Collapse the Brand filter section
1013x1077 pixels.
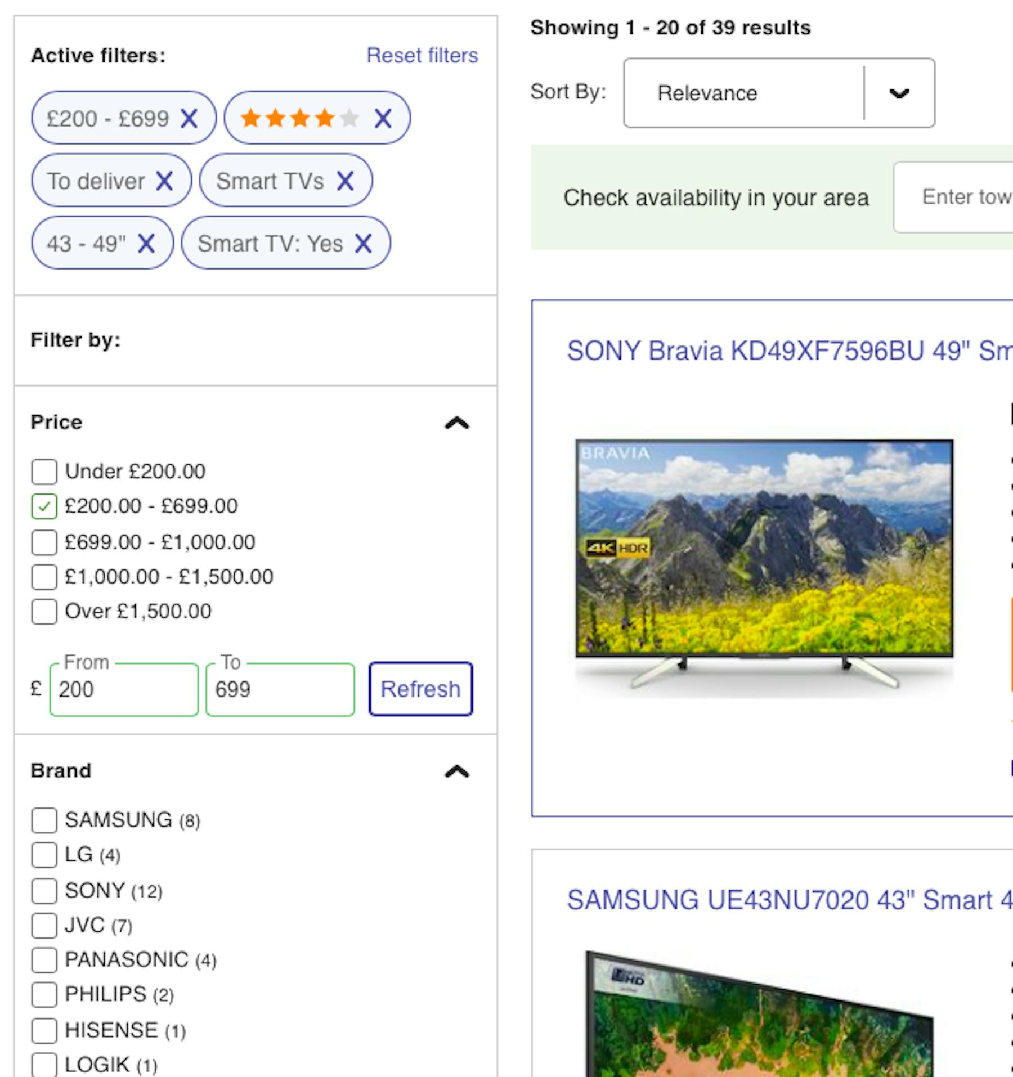pos(457,771)
